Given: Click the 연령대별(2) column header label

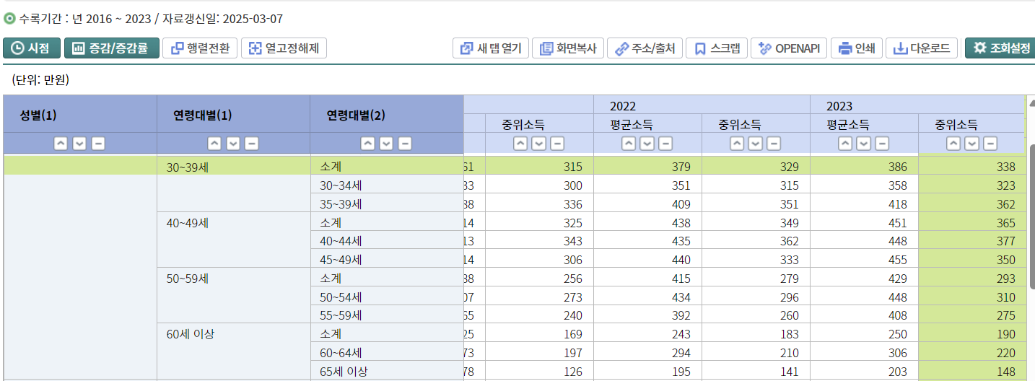Looking at the screenshot, I should tap(356, 115).
